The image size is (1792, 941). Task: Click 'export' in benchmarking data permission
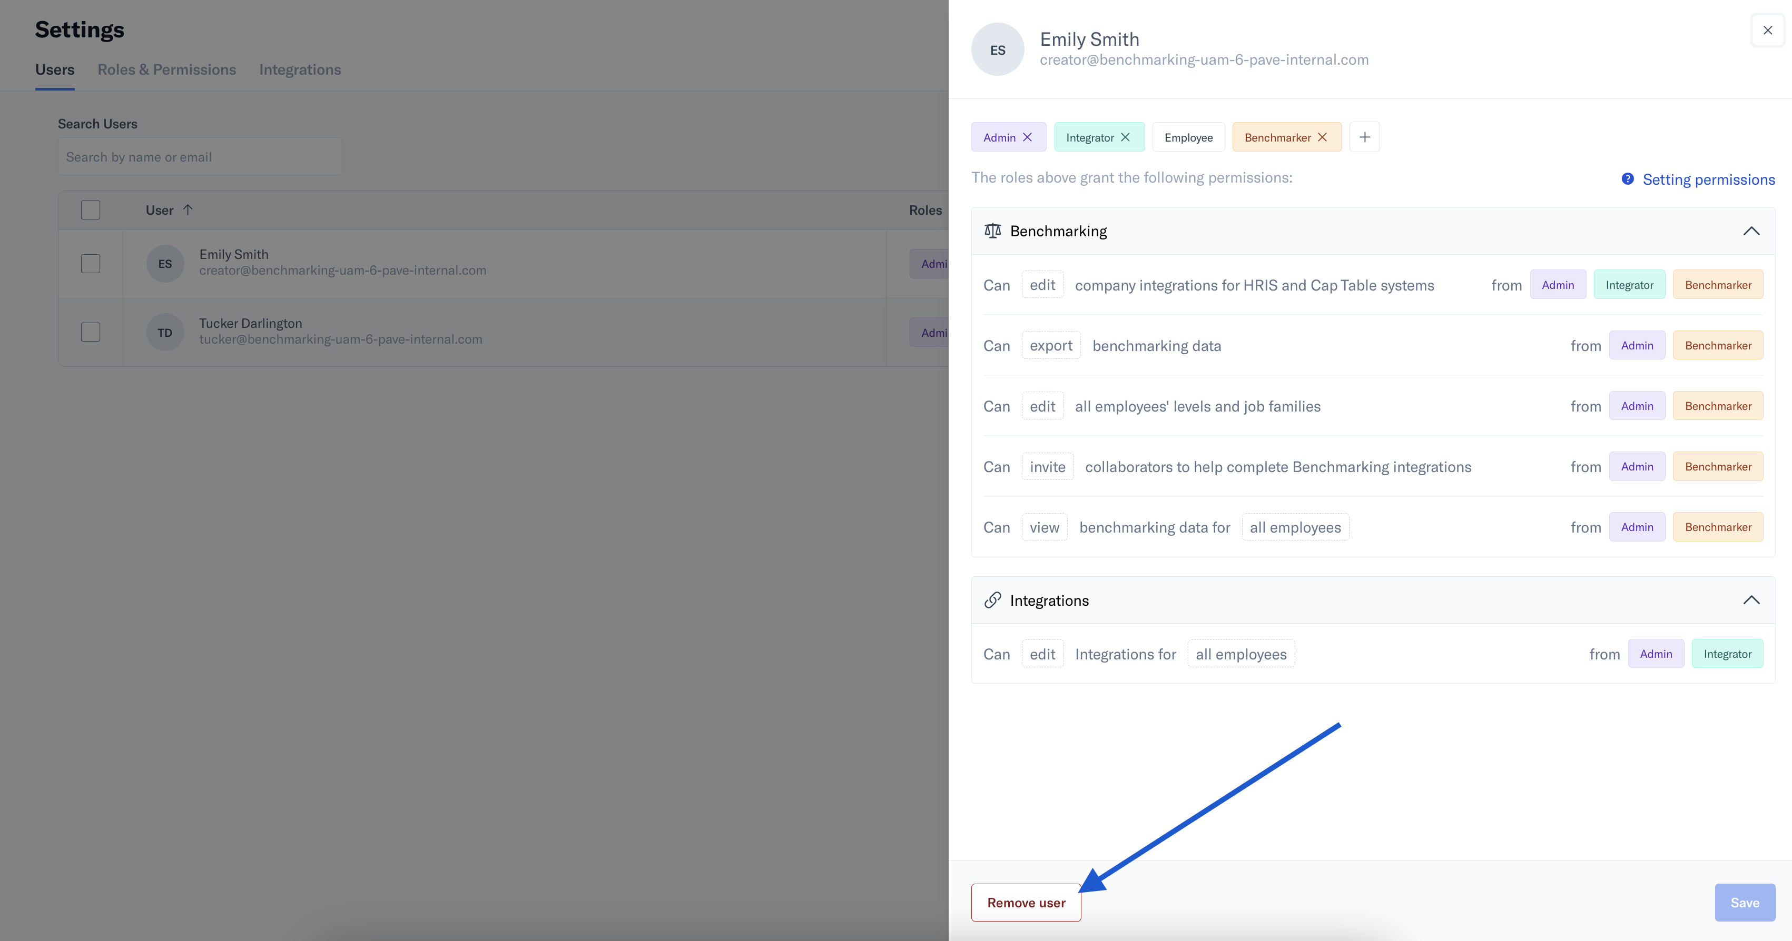point(1050,345)
